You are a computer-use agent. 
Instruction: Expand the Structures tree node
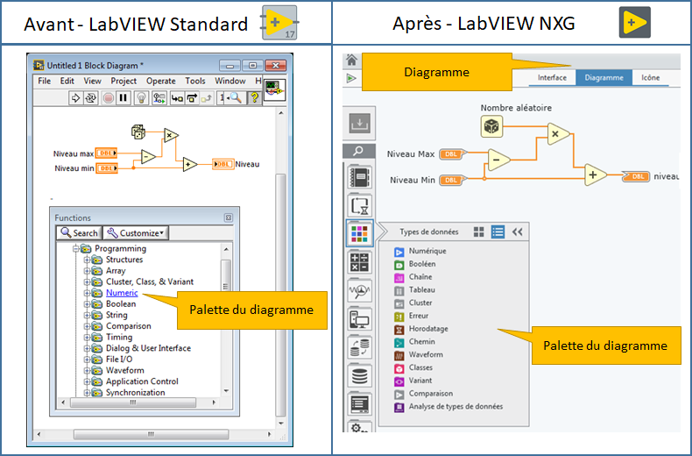[87, 260]
